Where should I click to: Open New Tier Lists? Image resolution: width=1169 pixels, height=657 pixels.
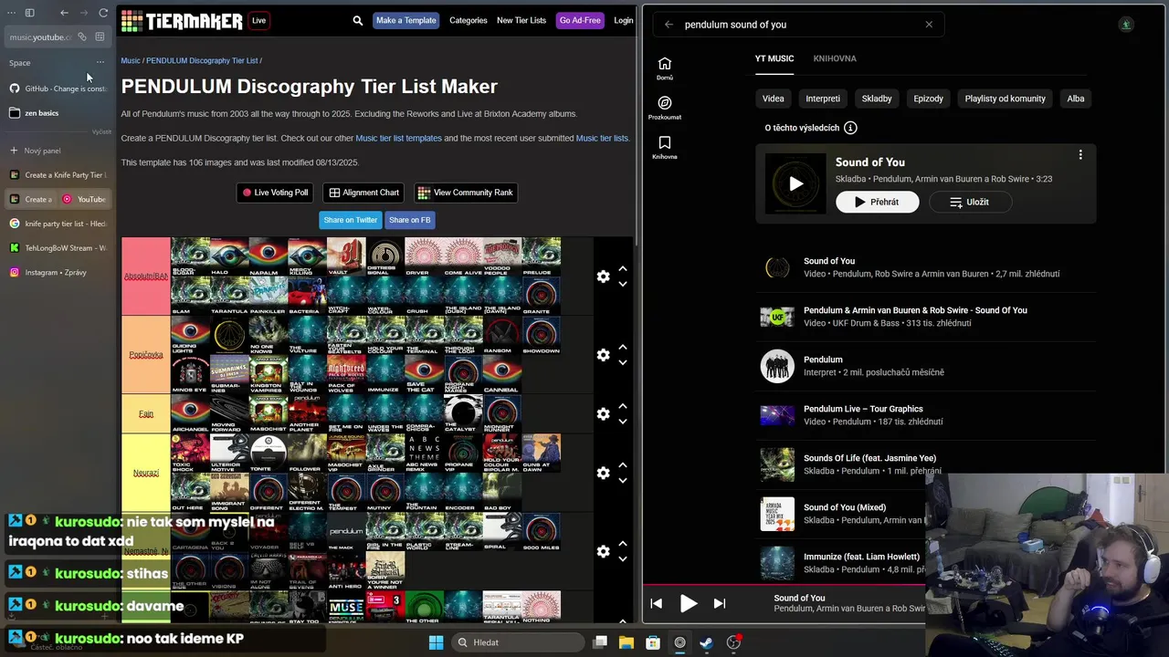pos(521,20)
